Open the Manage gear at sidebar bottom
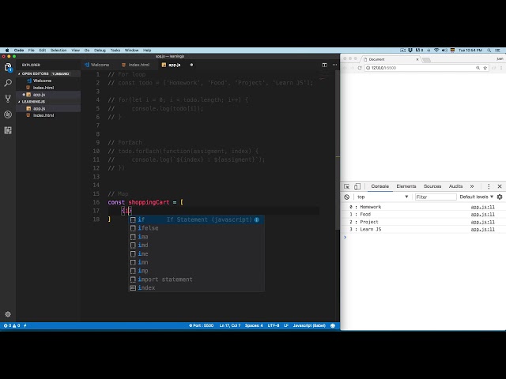 (x=8, y=314)
